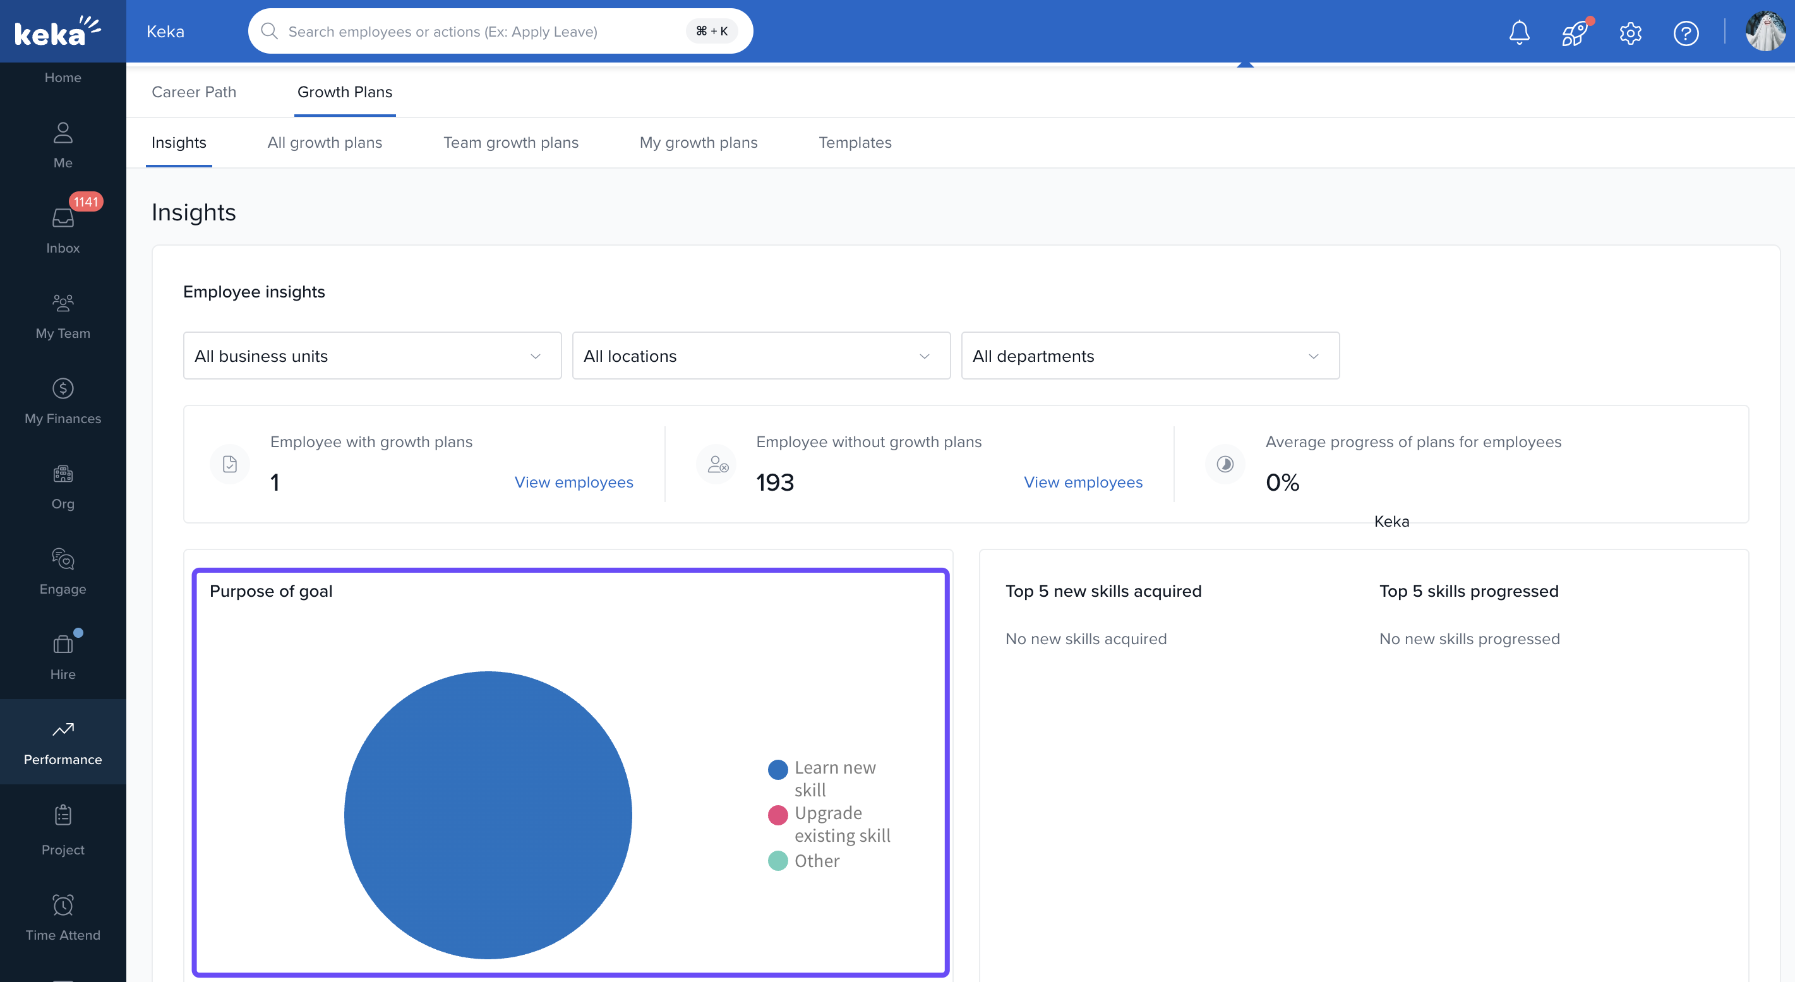Expand the All departments dropdown
The height and width of the screenshot is (982, 1795).
1150,356
